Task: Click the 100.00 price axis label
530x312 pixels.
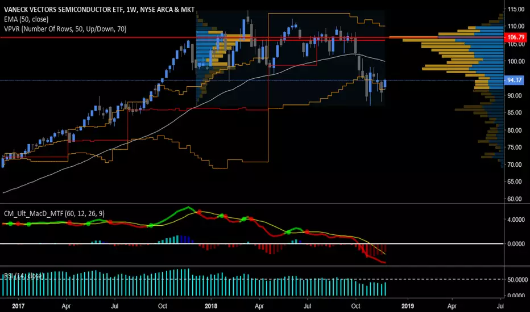Action: point(516,61)
